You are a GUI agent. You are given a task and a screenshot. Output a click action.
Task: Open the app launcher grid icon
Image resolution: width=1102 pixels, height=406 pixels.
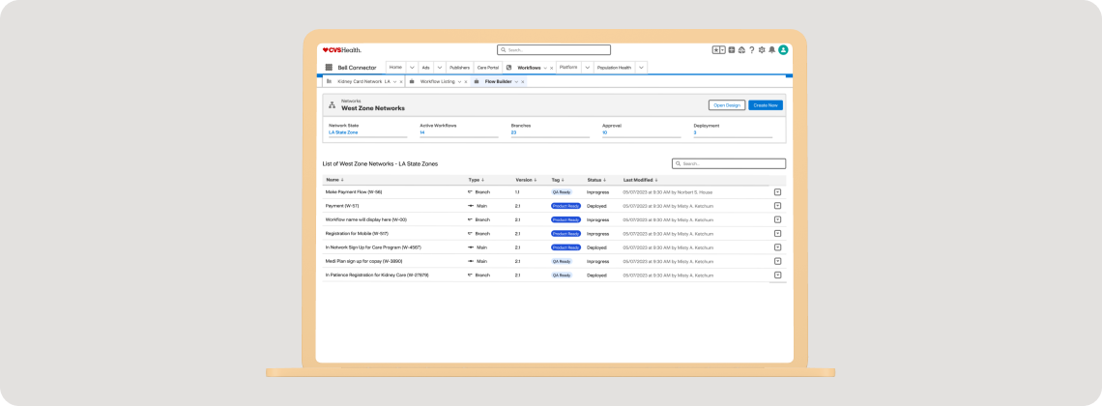(329, 68)
